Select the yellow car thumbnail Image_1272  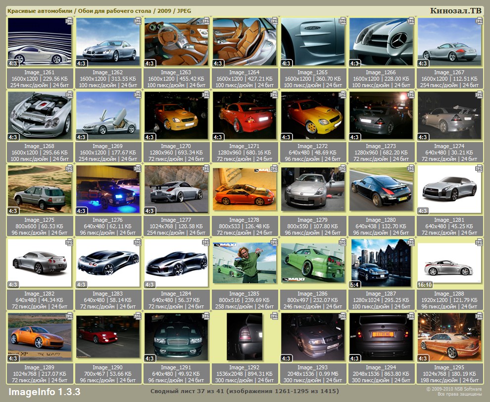[312, 116]
